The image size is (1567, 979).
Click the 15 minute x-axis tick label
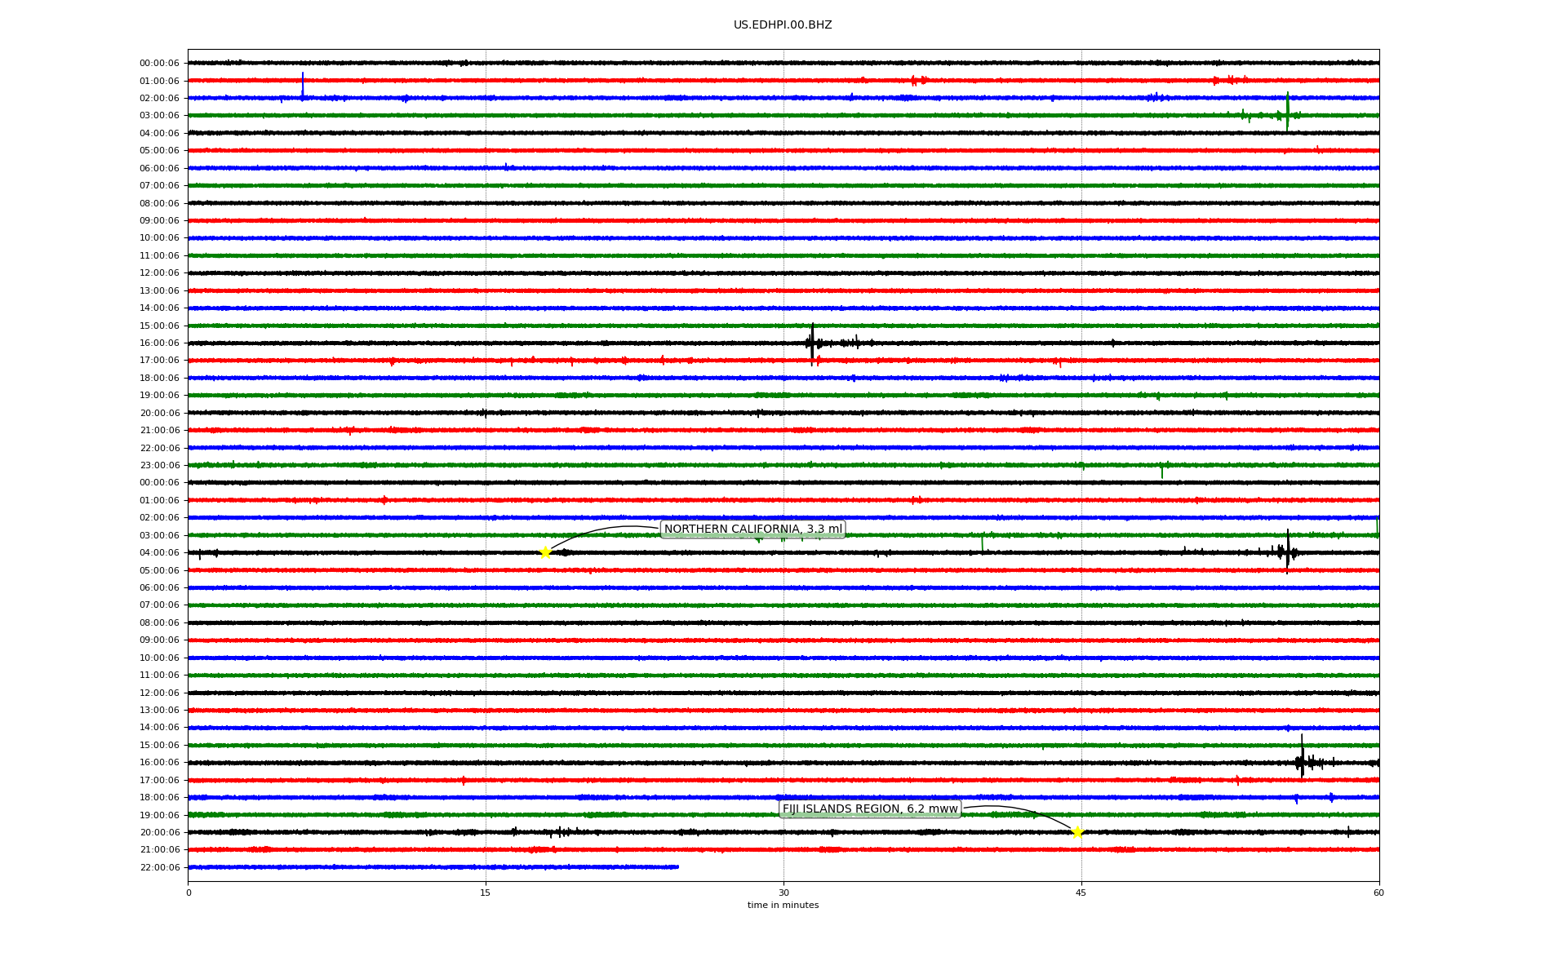[486, 893]
